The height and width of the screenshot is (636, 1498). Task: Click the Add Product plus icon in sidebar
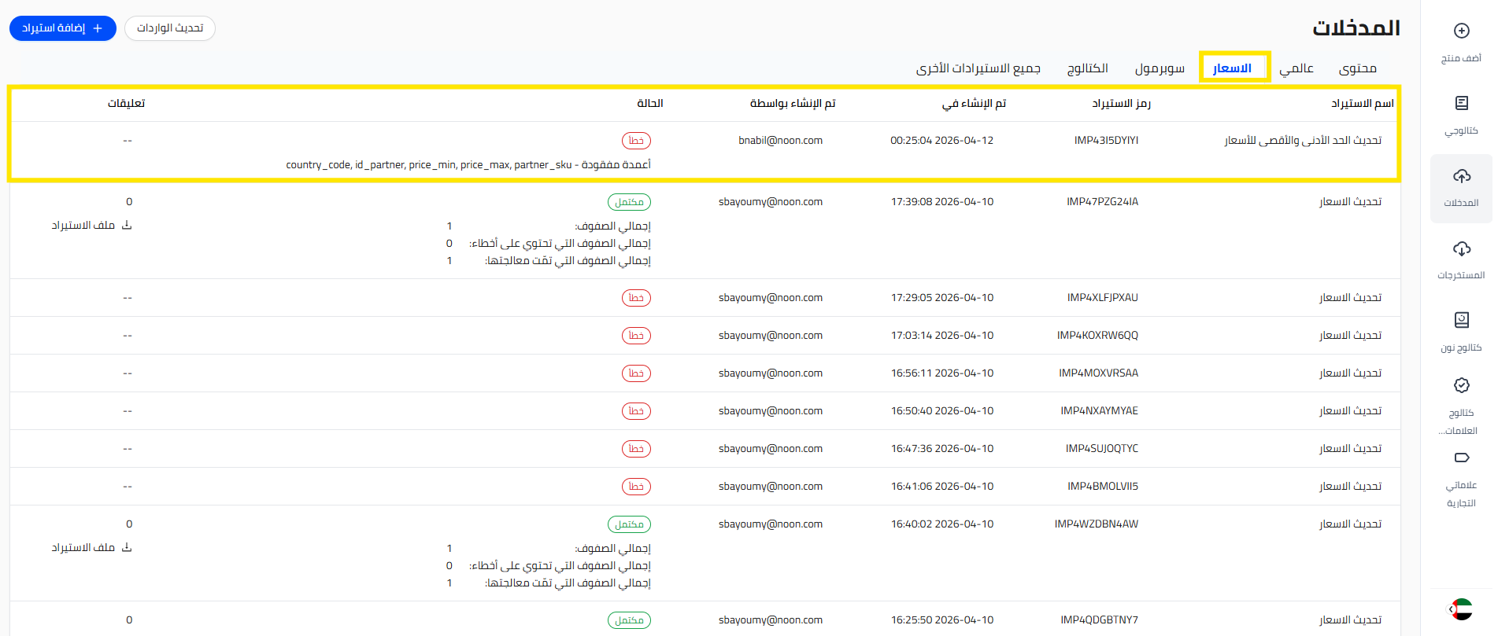[x=1461, y=31]
